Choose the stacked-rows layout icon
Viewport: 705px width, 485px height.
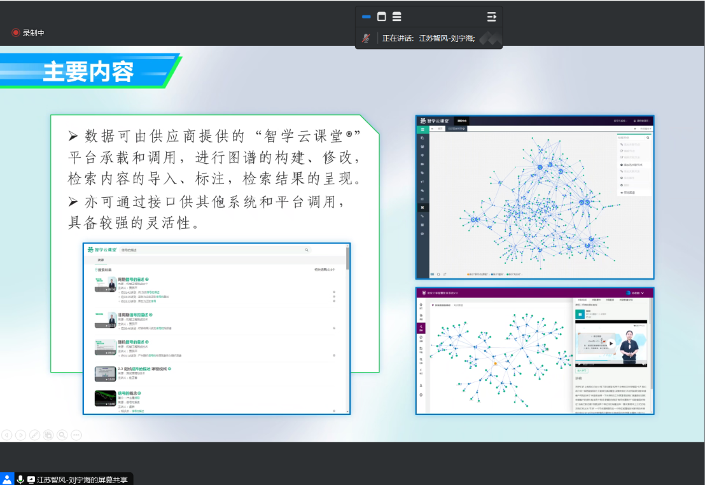(396, 17)
